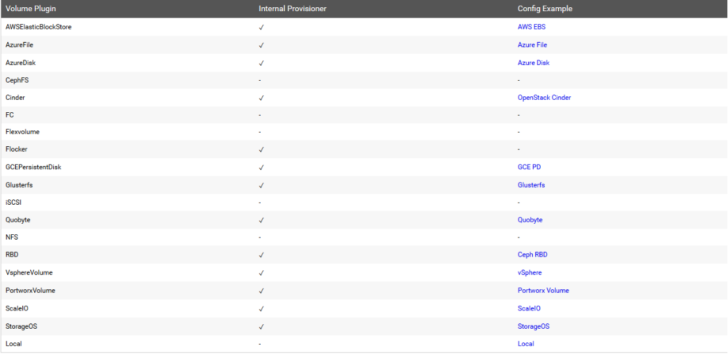Screen dimensions: 728x355
Task: Click the provisioner checkmark for RBD
Action: click(262, 255)
